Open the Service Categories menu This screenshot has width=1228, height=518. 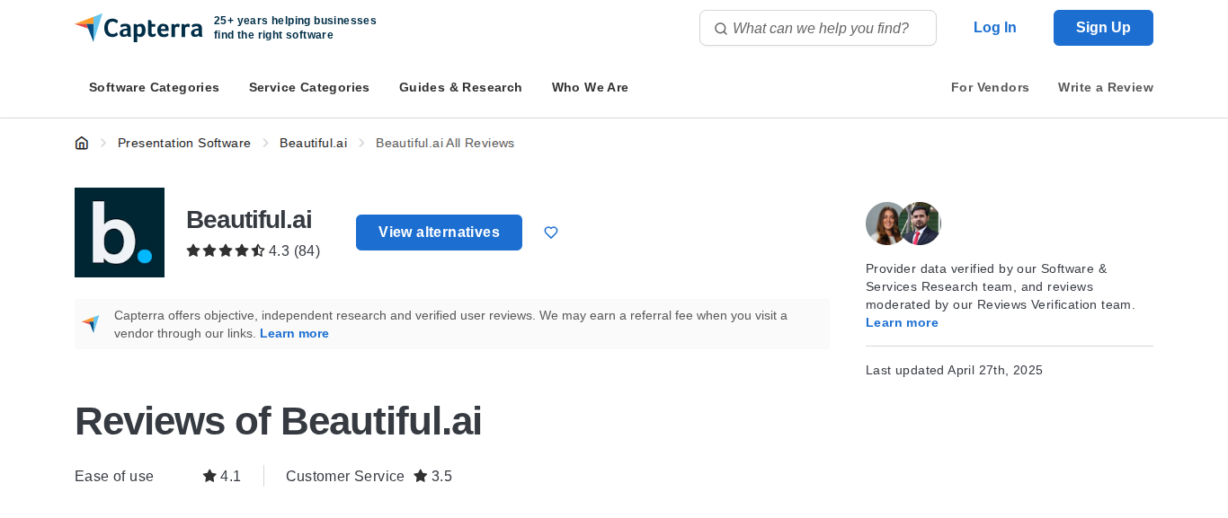tap(309, 87)
